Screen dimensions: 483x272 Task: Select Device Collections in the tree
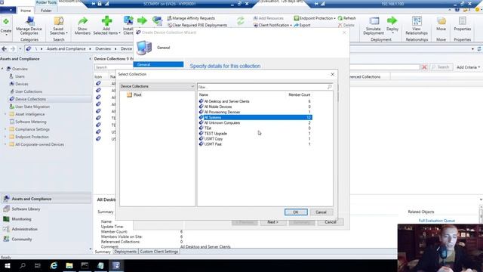click(x=30, y=99)
